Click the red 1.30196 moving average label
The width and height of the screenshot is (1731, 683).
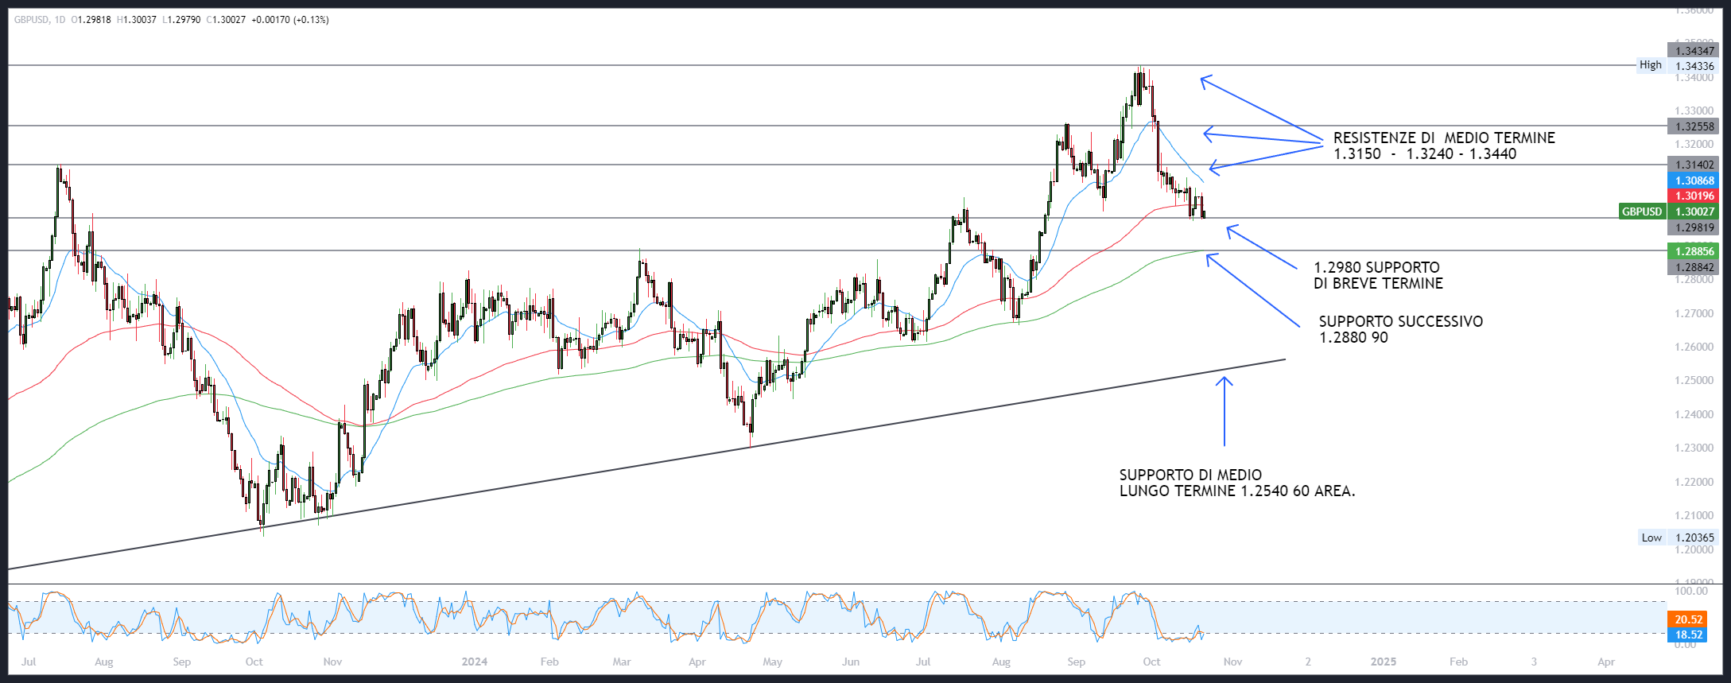[1694, 196]
